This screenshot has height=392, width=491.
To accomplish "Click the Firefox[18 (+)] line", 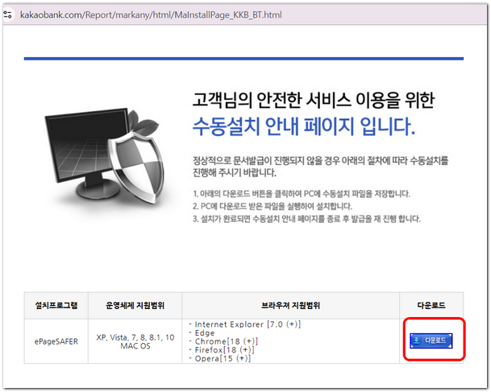I will (222, 350).
